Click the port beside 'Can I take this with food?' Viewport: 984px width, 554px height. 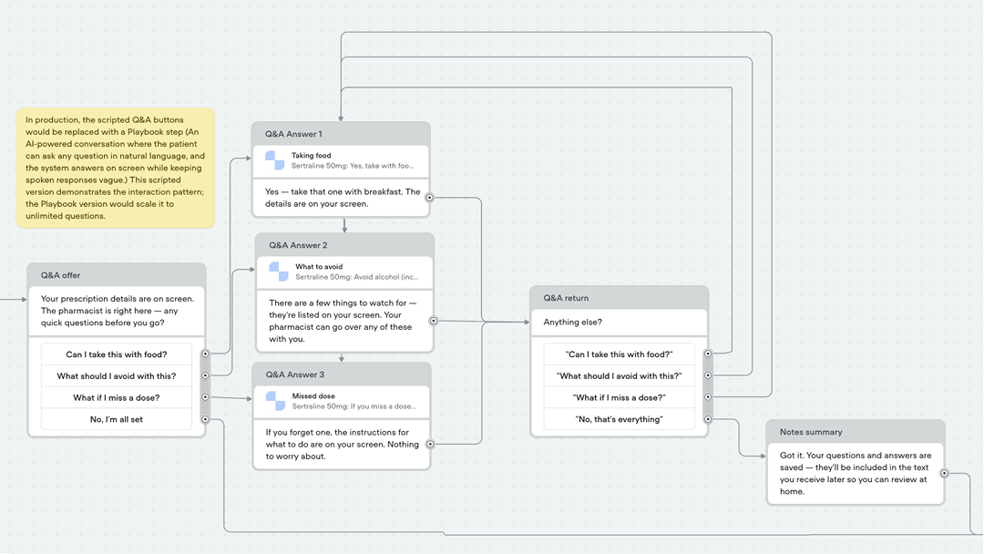206,354
